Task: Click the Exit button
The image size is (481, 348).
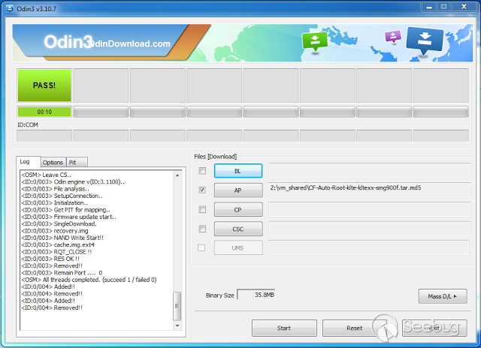Action: (434, 328)
